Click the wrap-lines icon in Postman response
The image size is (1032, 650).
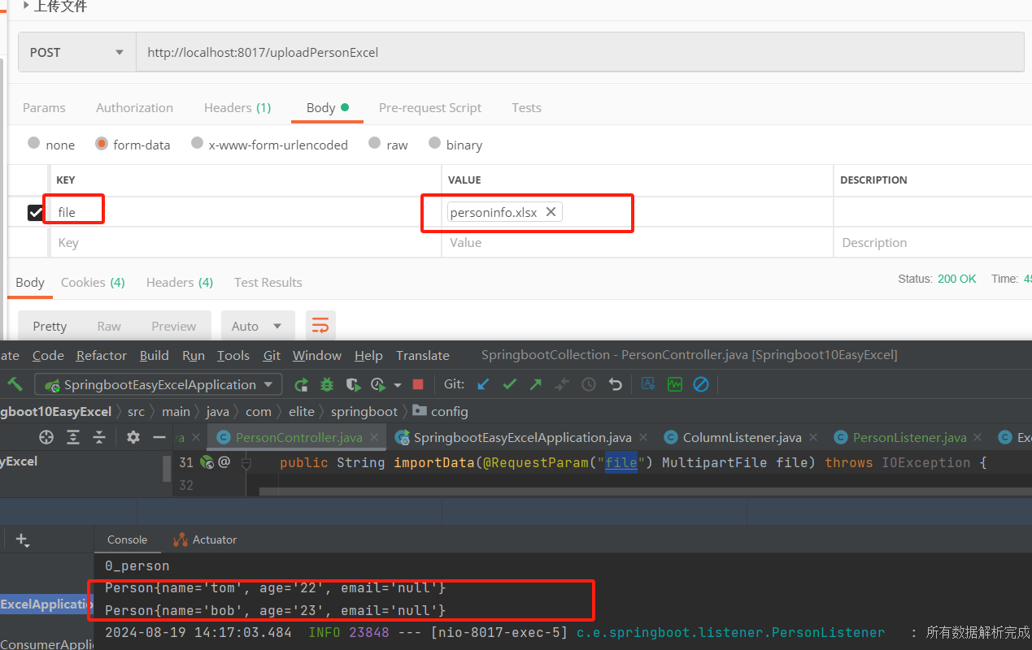pos(320,326)
